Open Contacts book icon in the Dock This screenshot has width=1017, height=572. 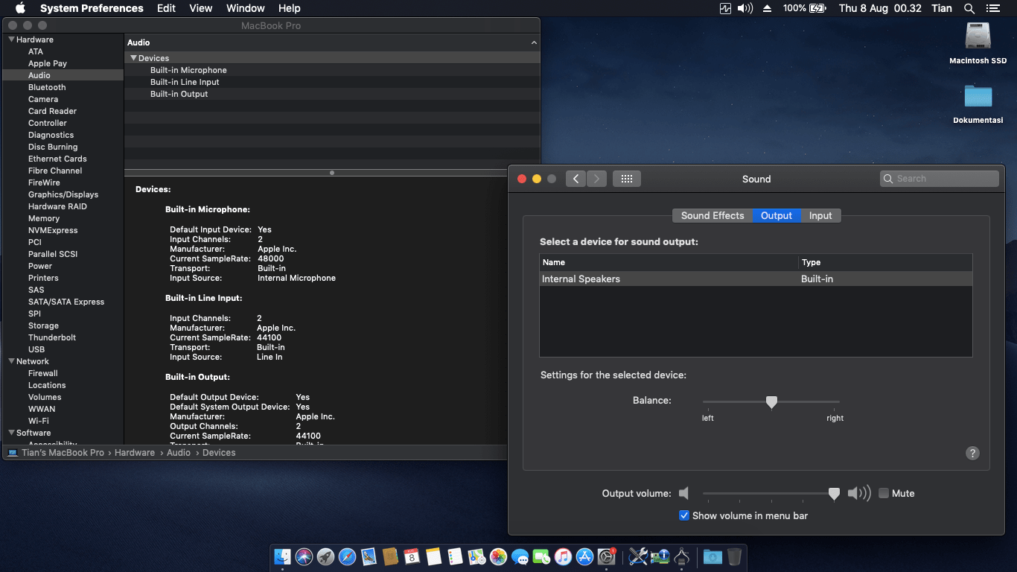click(390, 556)
